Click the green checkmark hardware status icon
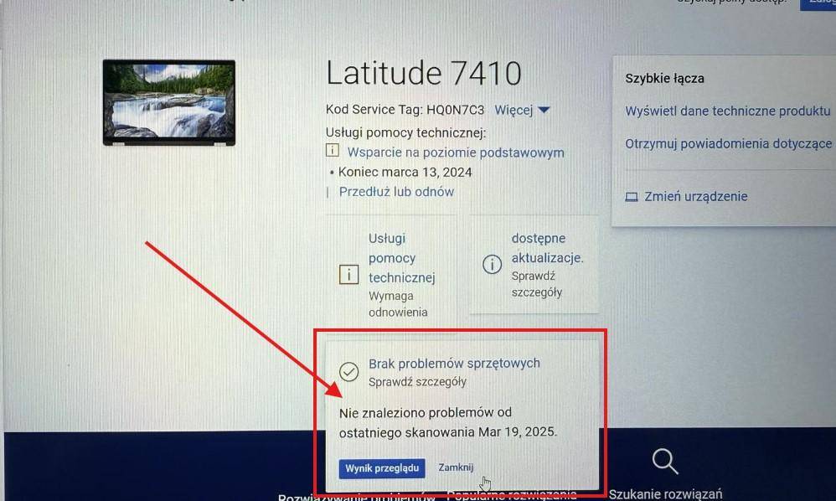836x501 pixels. point(348,371)
